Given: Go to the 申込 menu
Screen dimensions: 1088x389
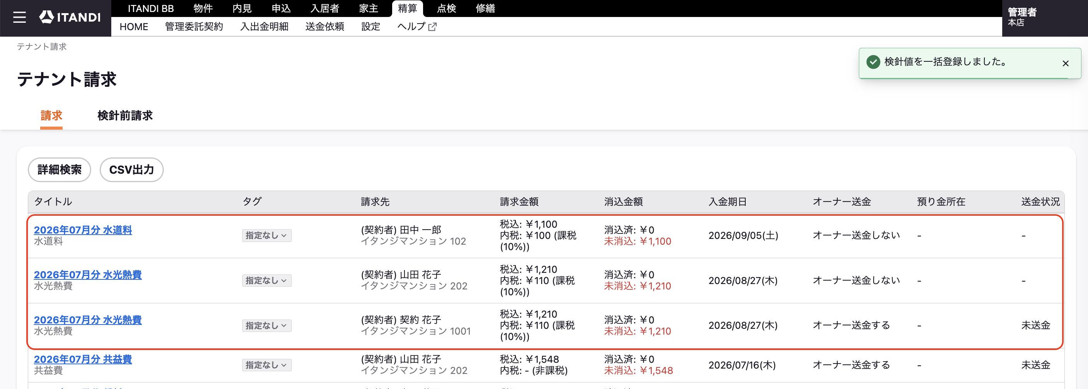Looking at the screenshot, I should (281, 8).
